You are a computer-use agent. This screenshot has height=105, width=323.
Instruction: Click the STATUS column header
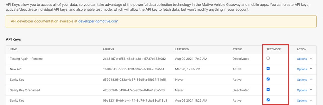[237, 49]
